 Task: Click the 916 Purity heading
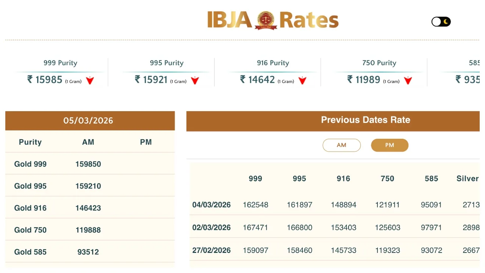click(273, 63)
